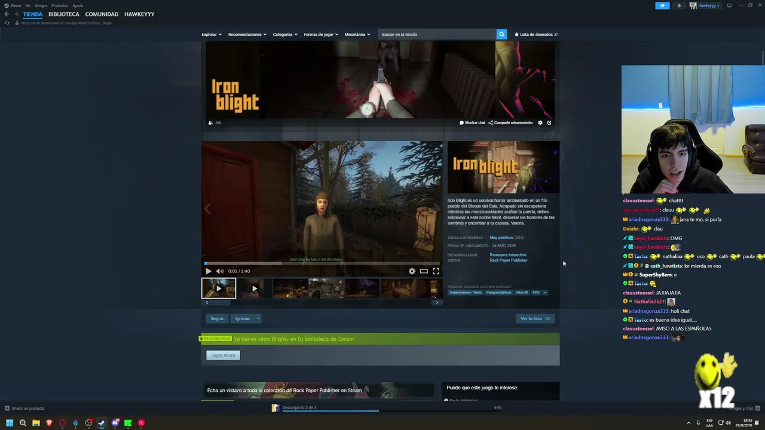The image size is (765, 430).
Task: Open File Explorer from the taskbar
Action: click(36, 423)
